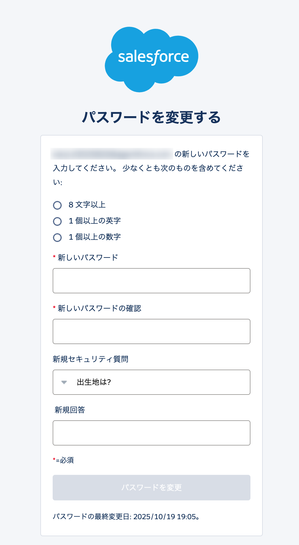The image size is (299, 545).
Task: Click the dropdown chevron on the security question
Action: click(x=64, y=382)
